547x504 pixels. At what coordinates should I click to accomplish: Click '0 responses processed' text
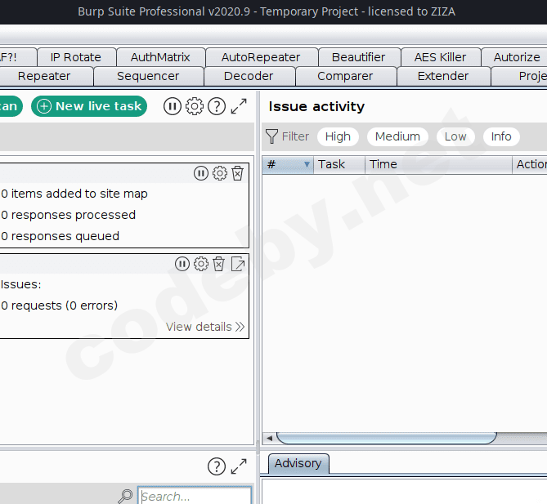point(68,215)
